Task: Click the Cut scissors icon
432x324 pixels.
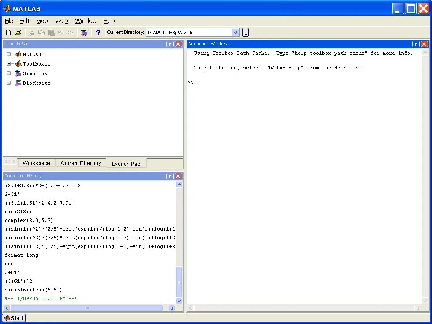Action: click(32, 33)
